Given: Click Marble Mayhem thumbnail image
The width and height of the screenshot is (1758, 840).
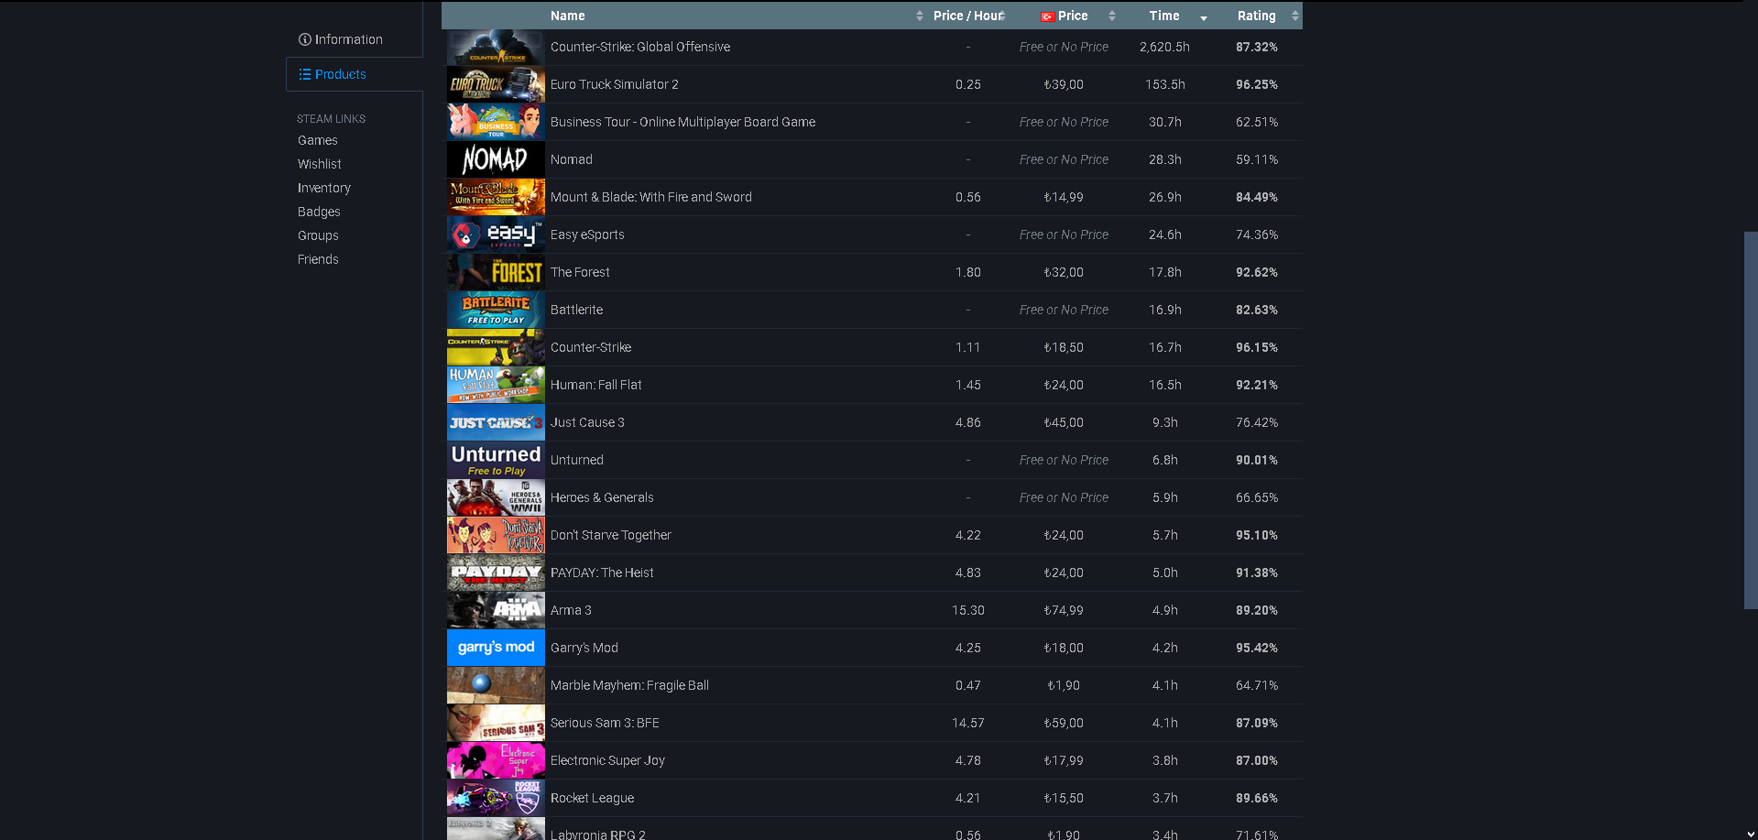Looking at the screenshot, I should click(x=496, y=685).
